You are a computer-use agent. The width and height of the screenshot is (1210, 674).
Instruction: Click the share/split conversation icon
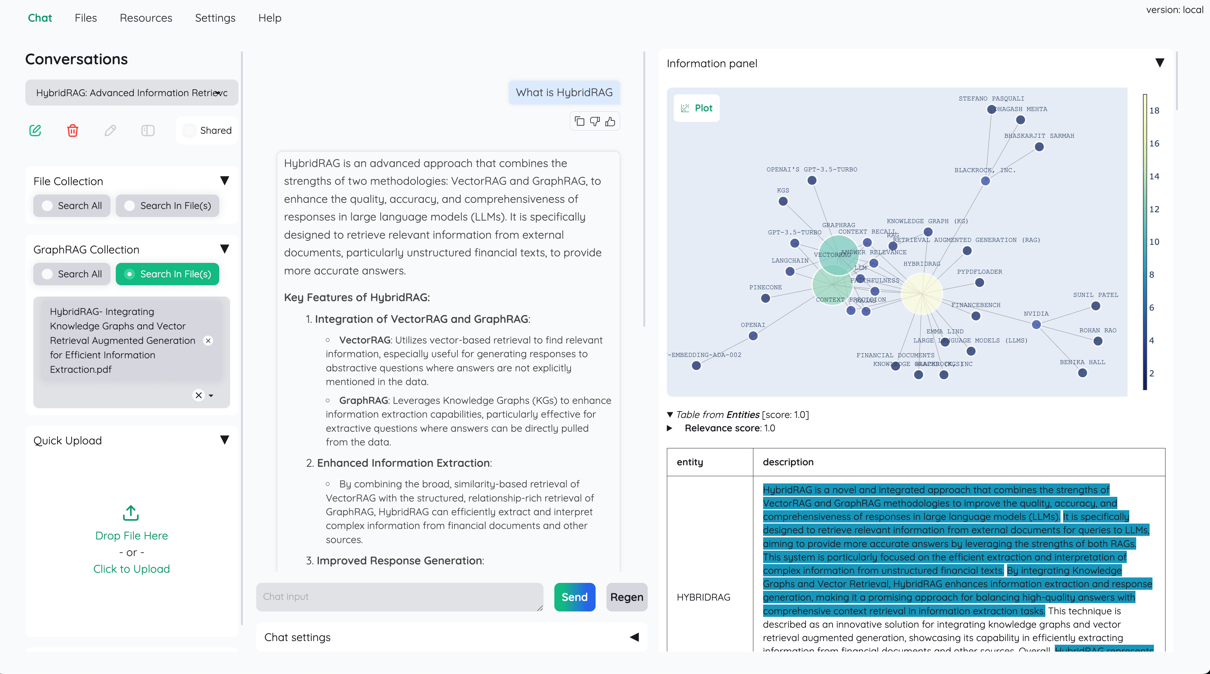[x=147, y=130]
